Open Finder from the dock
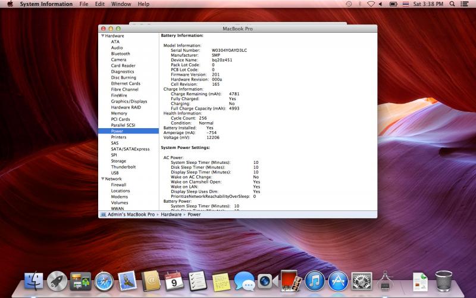476x298 pixels. pos(34,281)
